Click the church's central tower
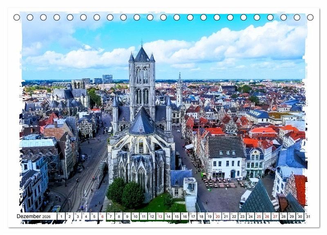 click(x=142, y=82)
